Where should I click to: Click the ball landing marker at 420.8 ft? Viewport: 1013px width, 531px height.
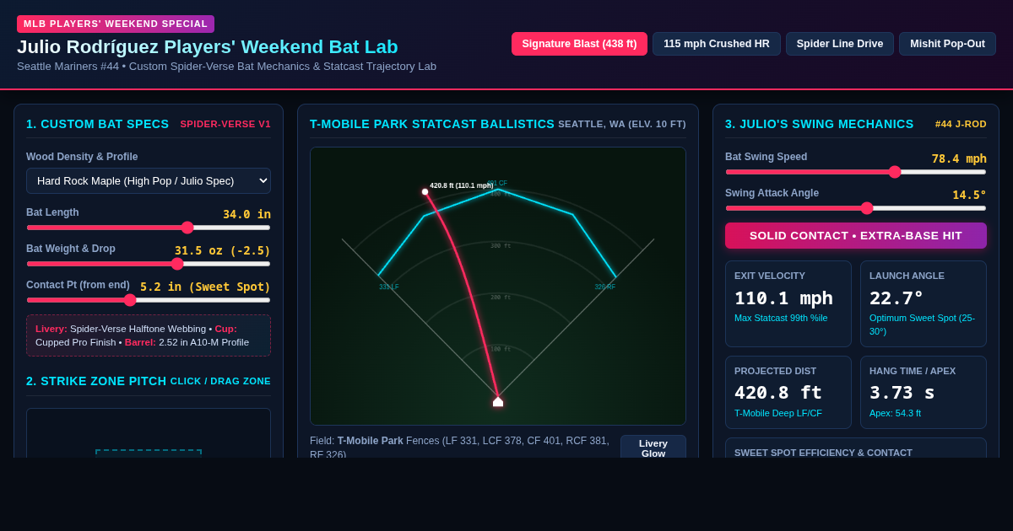[425, 191]
